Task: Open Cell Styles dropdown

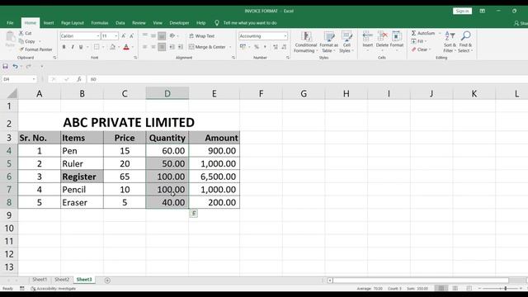Action: (x=346, y=42)
